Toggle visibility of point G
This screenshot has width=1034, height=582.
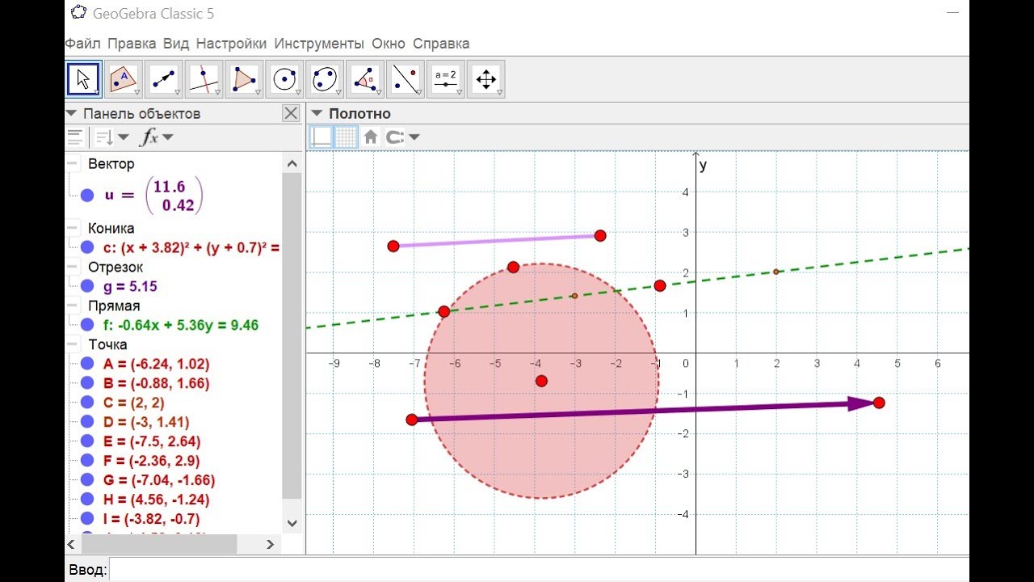(x=87, y=480)
